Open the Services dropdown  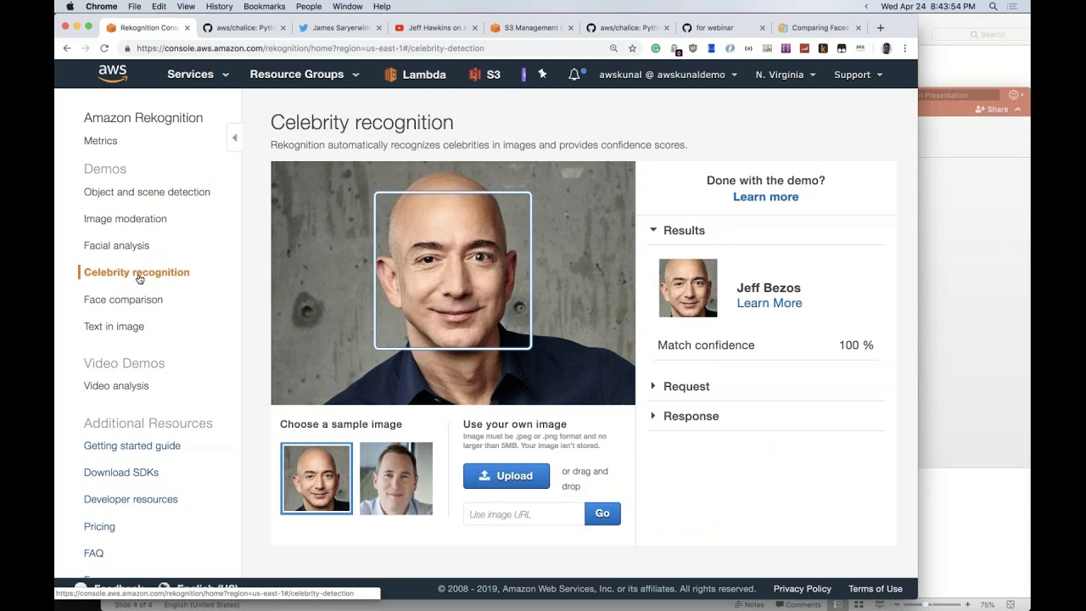[198, 75]
